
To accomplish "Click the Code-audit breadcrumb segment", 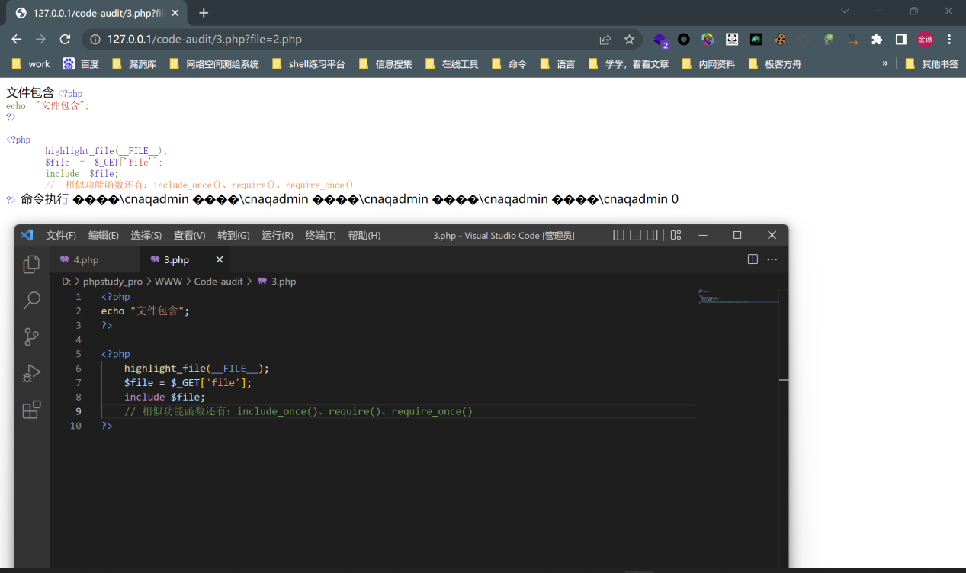I will coord(218,282).
